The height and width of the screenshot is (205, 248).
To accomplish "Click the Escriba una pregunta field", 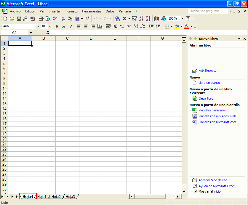I will pyautogui.click(x=208, y=11).
